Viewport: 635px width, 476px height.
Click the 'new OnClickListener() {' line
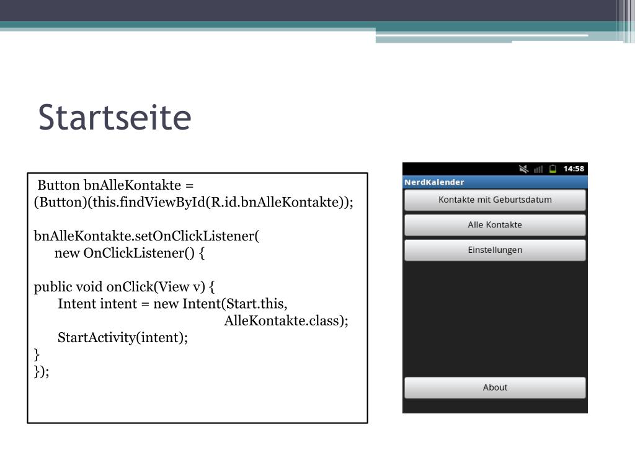(x=130, y=253)
